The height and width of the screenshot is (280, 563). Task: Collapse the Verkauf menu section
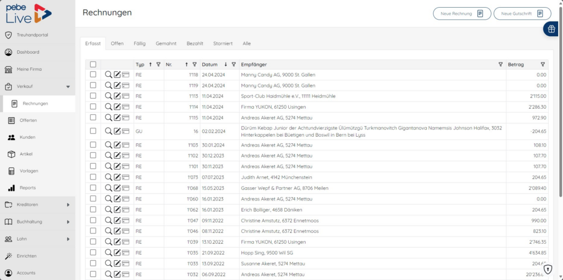tap(68, 86)
